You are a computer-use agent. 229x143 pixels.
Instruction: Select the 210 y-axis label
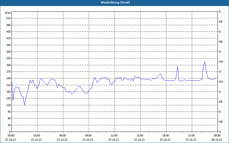(x=9, y=85)
